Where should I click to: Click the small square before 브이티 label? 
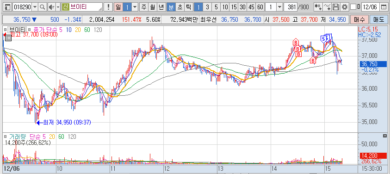5,30
